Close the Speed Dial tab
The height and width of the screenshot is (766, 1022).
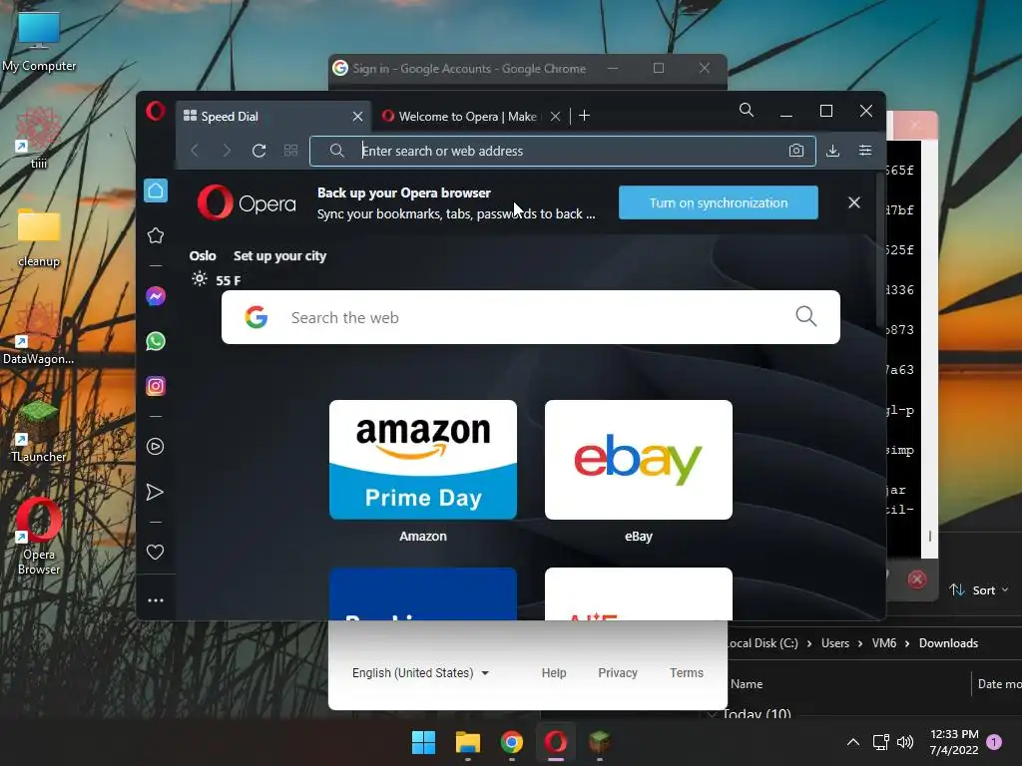(x=357, y=116)
